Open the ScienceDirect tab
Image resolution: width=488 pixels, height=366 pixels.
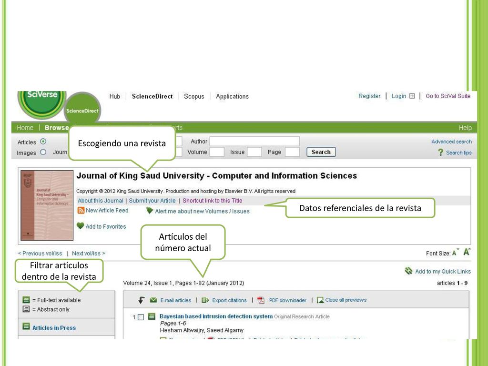point(152,96)
